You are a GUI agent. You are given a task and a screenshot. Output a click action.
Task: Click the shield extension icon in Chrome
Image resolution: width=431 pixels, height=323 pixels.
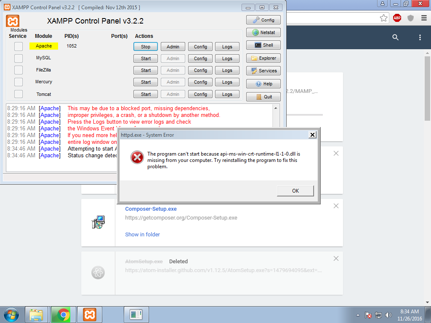click(x=410, y=18)
